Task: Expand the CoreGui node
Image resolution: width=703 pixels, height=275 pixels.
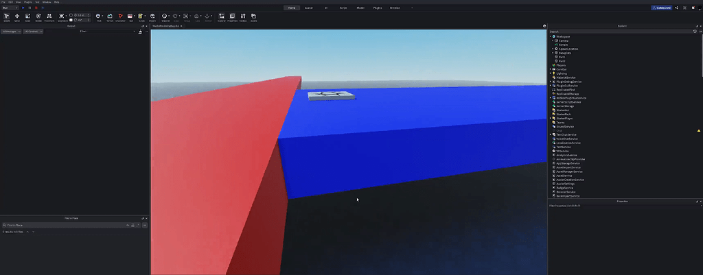Action: click(550, 69)
